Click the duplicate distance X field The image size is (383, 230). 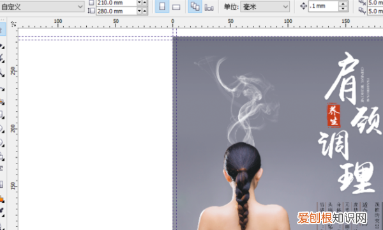coord(375,3)
